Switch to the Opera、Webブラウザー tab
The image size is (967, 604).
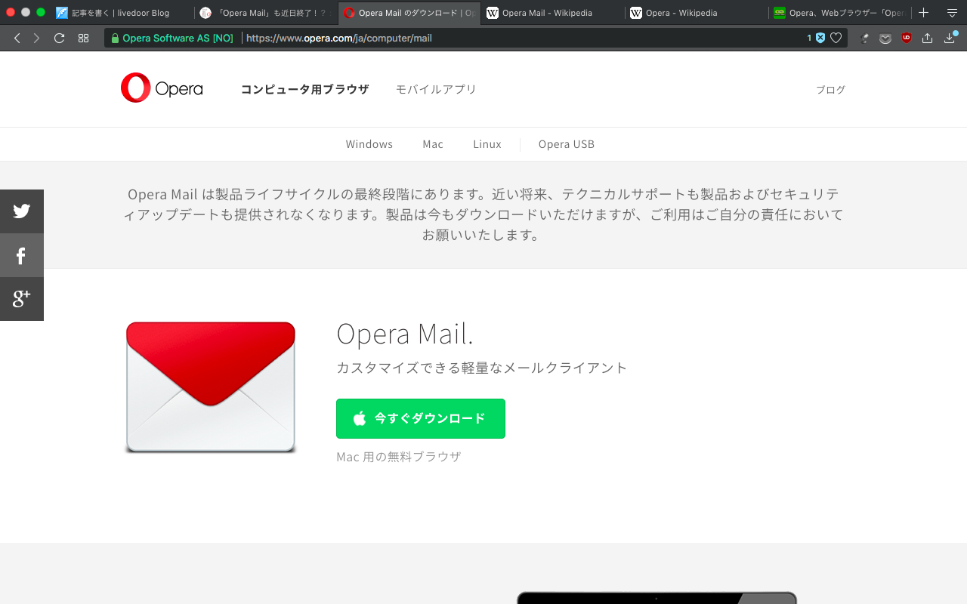pos(839,13)
